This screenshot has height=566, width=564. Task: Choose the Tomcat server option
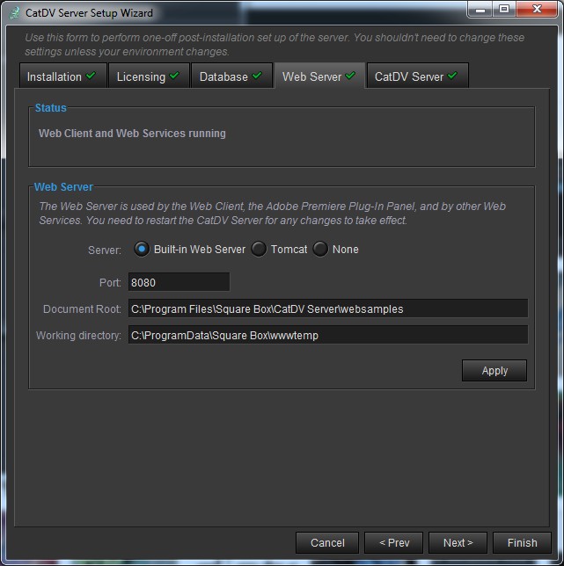[x=259, y=249]
